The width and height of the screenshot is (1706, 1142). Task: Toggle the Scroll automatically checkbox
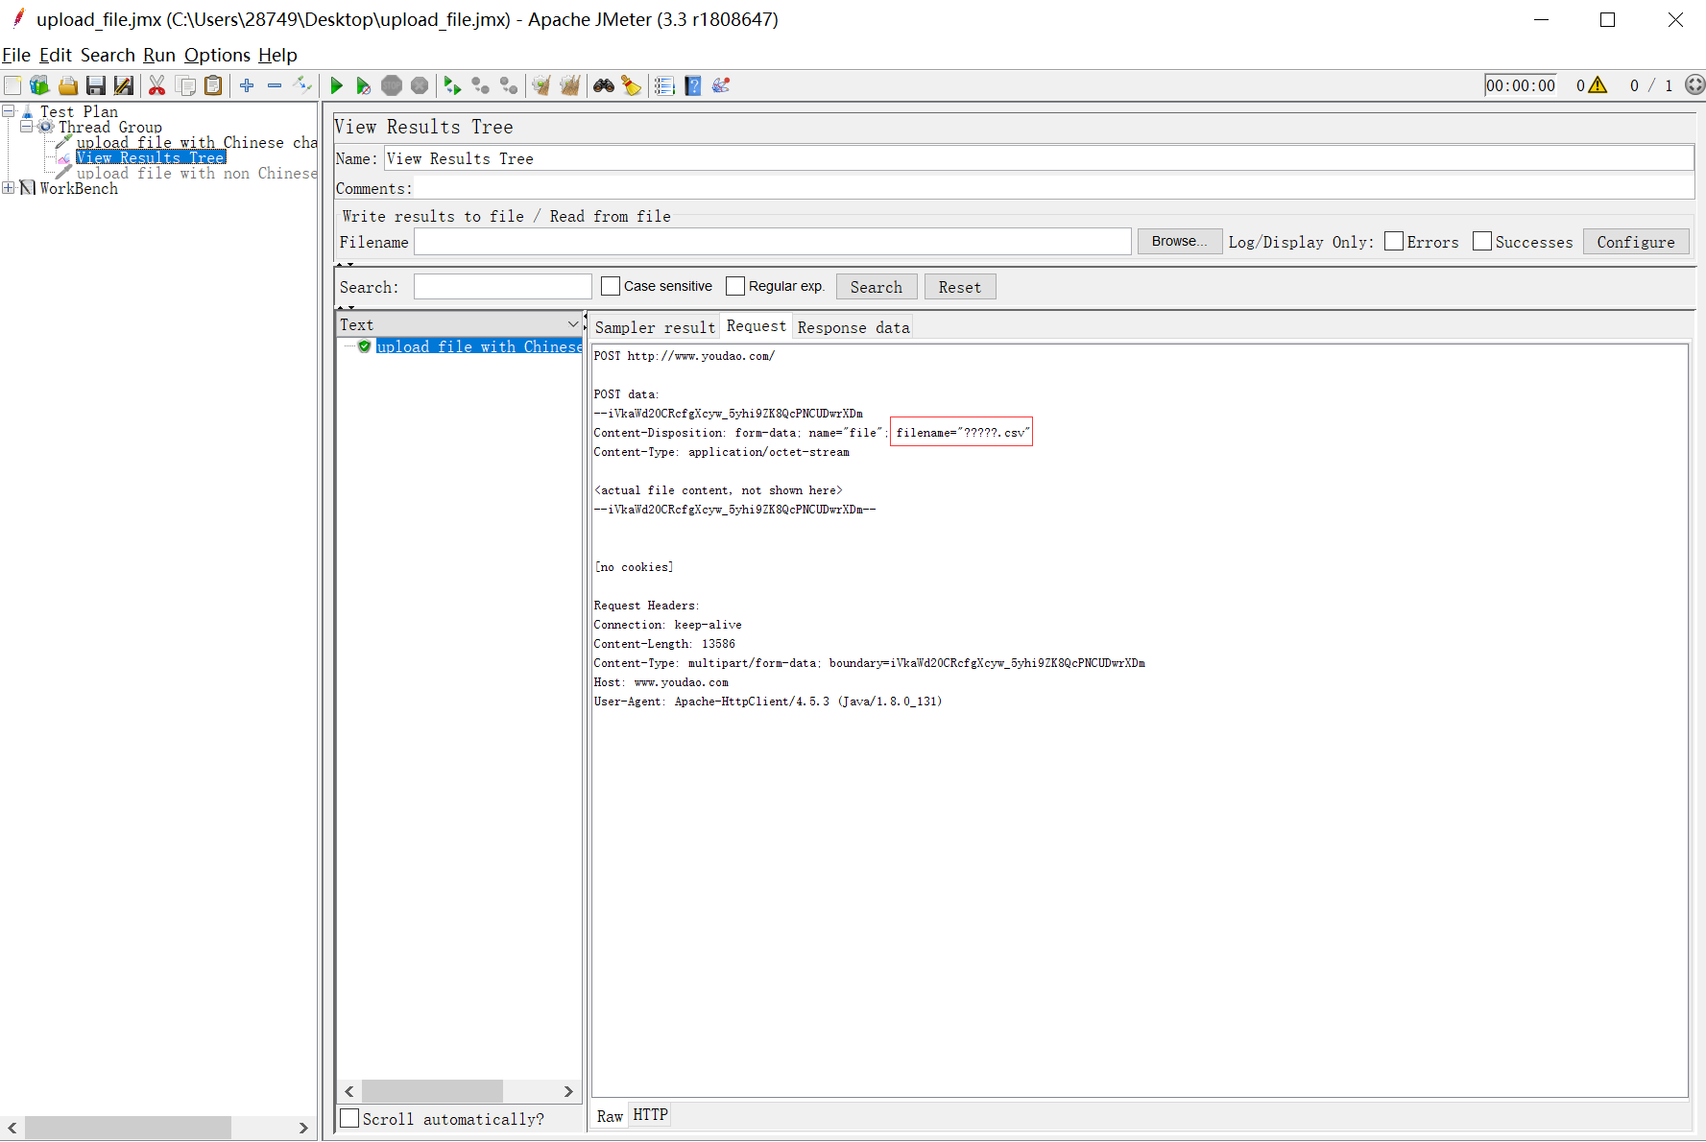point(350,1118)
